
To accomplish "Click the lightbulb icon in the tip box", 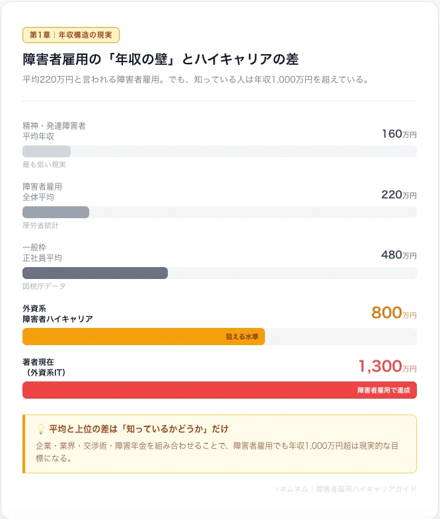I will [x=40, y=429].
